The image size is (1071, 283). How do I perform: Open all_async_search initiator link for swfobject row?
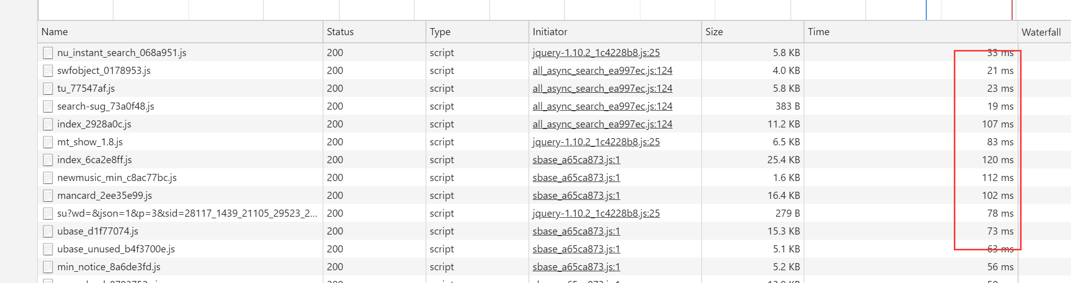pyautogui.click(x=602, y=70)
